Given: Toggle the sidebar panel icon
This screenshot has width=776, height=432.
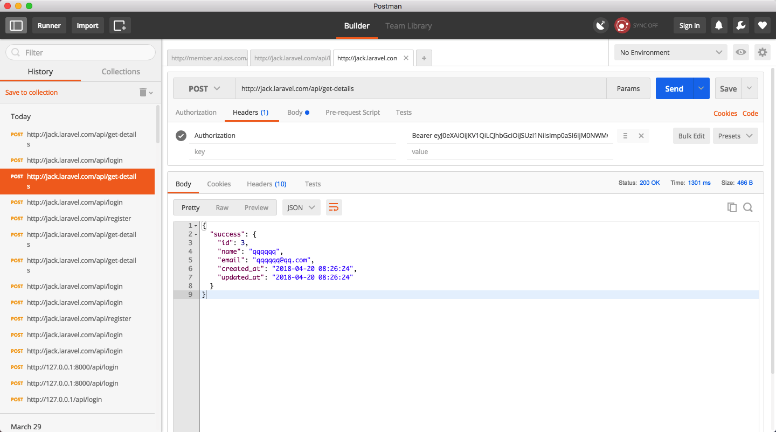Looking at the screenshot, I should [16, 25].
